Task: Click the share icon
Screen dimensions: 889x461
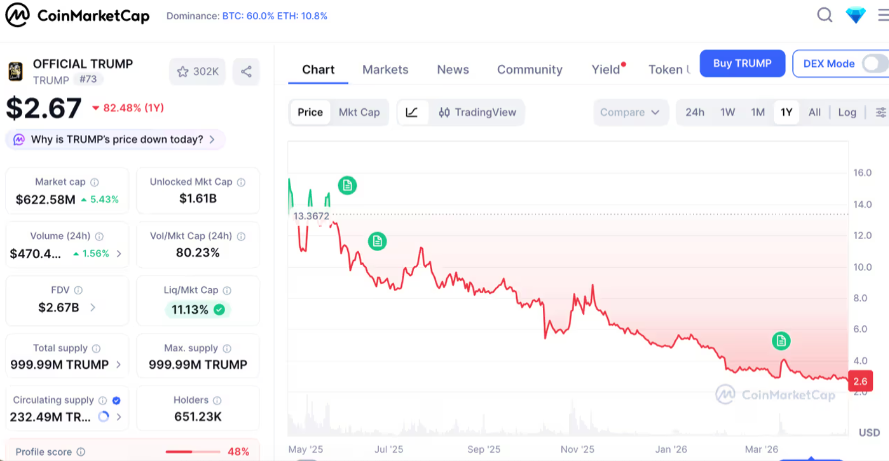Action: click(x=246, y=71)
